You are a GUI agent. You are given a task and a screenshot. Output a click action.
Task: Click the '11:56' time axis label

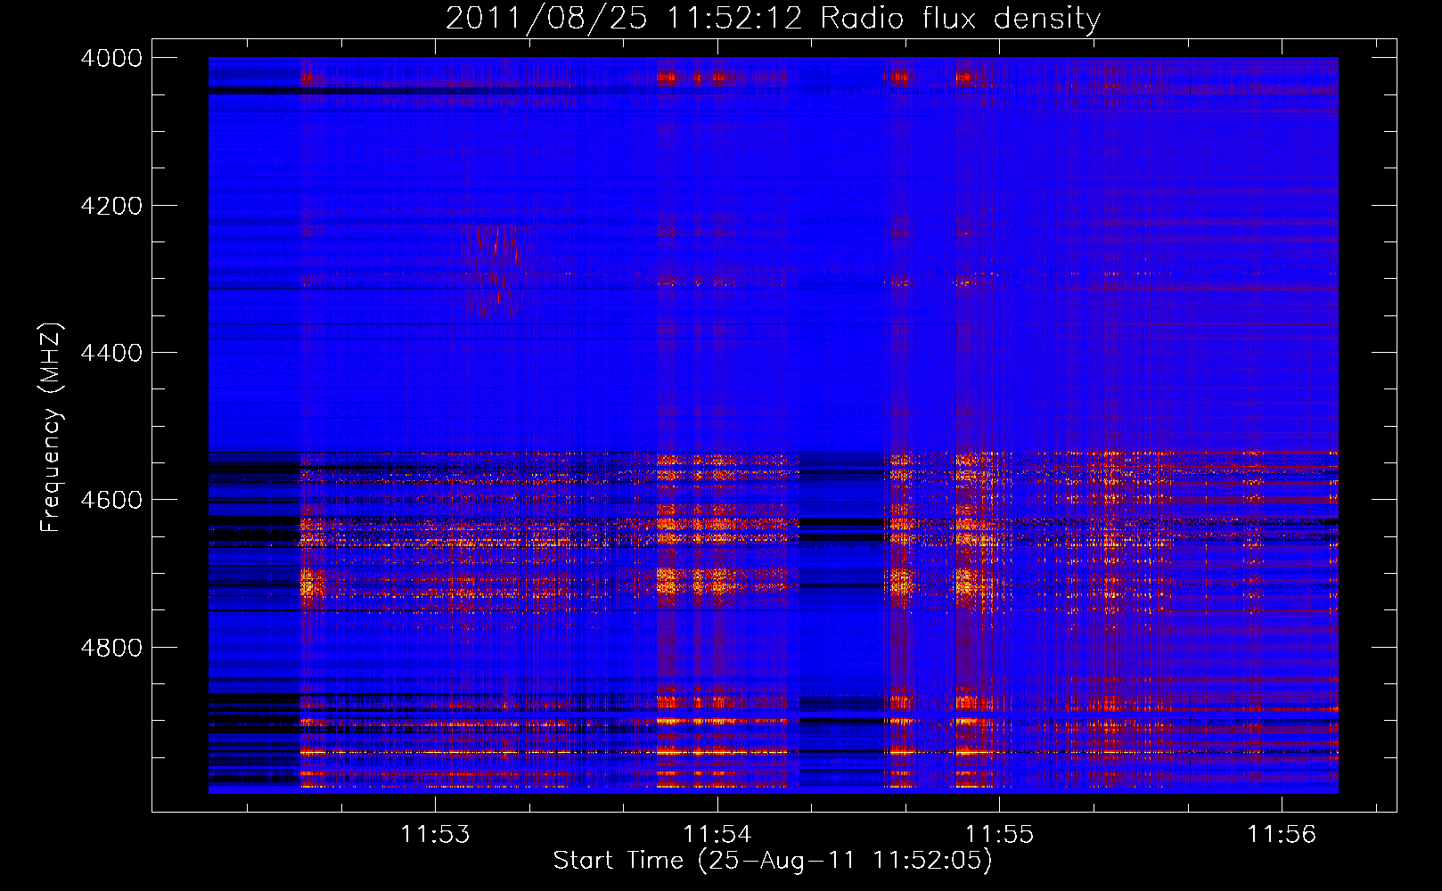pyautogui.click(x=1282, y=835)
